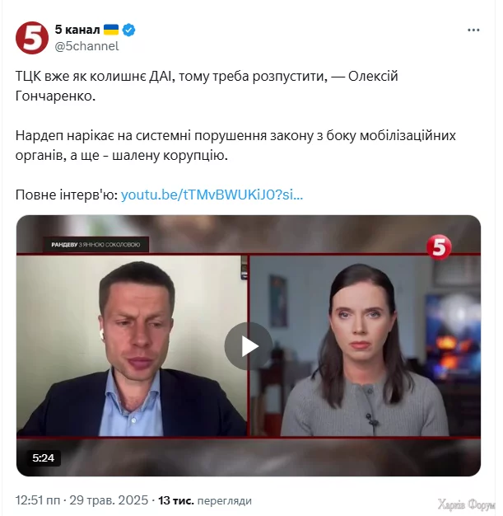Click the right video pane with woman host
Viewport: 503px width, 516px height.
[366, 346]
